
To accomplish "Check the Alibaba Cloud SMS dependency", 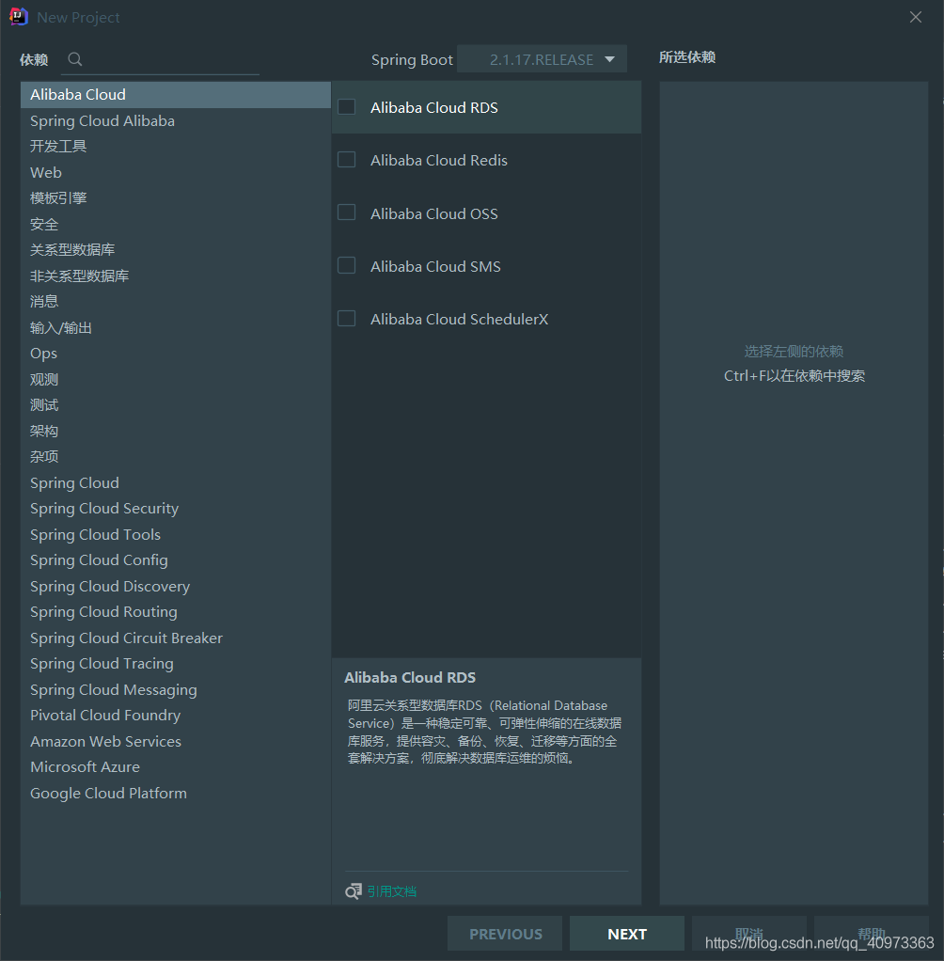I will [x=346, y=265].
